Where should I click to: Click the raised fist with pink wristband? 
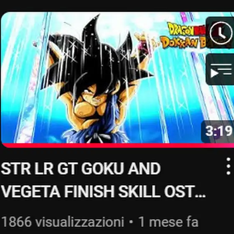pyautogui.click(x=142, y=43)
